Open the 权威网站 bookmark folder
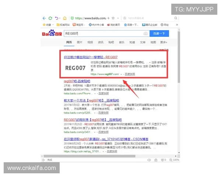The height and width of the screenshot is (177, 221). (x=63, y=25)
